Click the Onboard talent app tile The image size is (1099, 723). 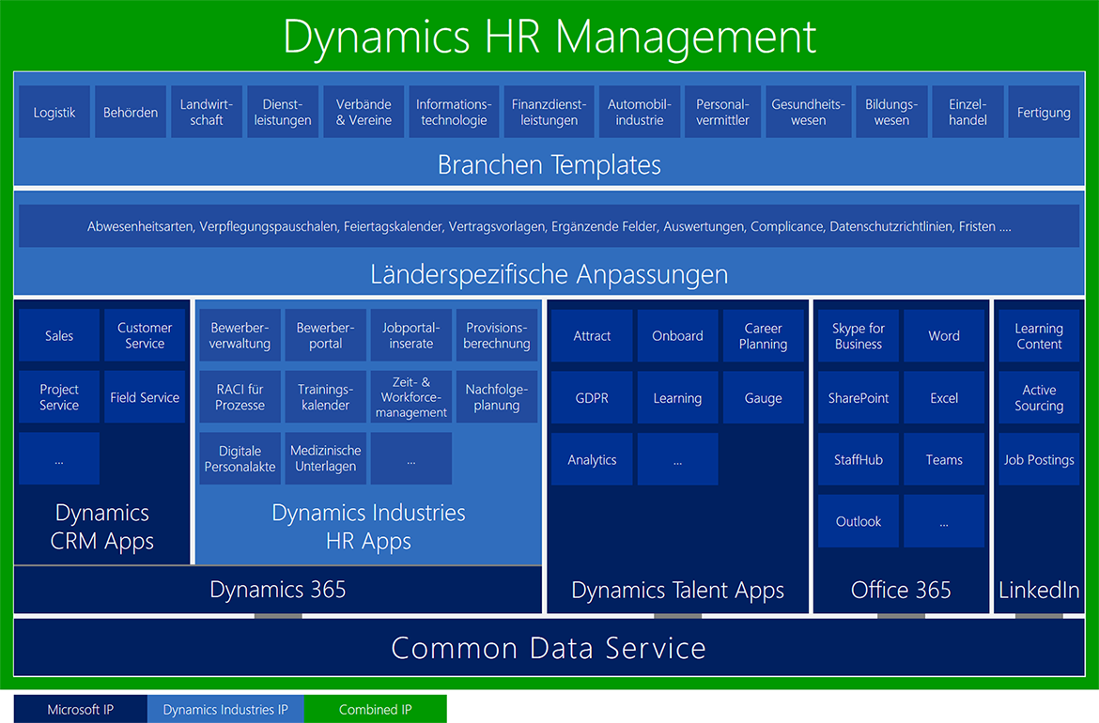pyautogui.click(x=677, y=335)
